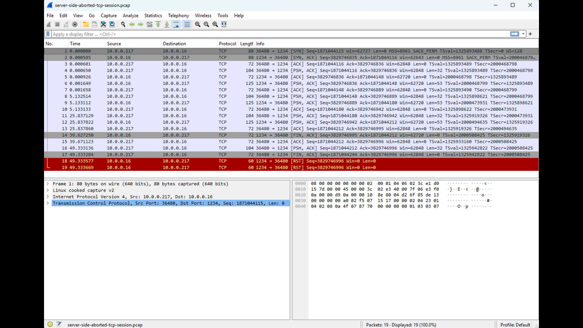
Task: Select packet 17 FIN, ACK at 49.333284
Action: [x=291, y=155]
